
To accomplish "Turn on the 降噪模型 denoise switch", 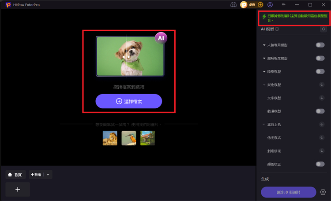I will pyautogui.click(x=320, y=71).
